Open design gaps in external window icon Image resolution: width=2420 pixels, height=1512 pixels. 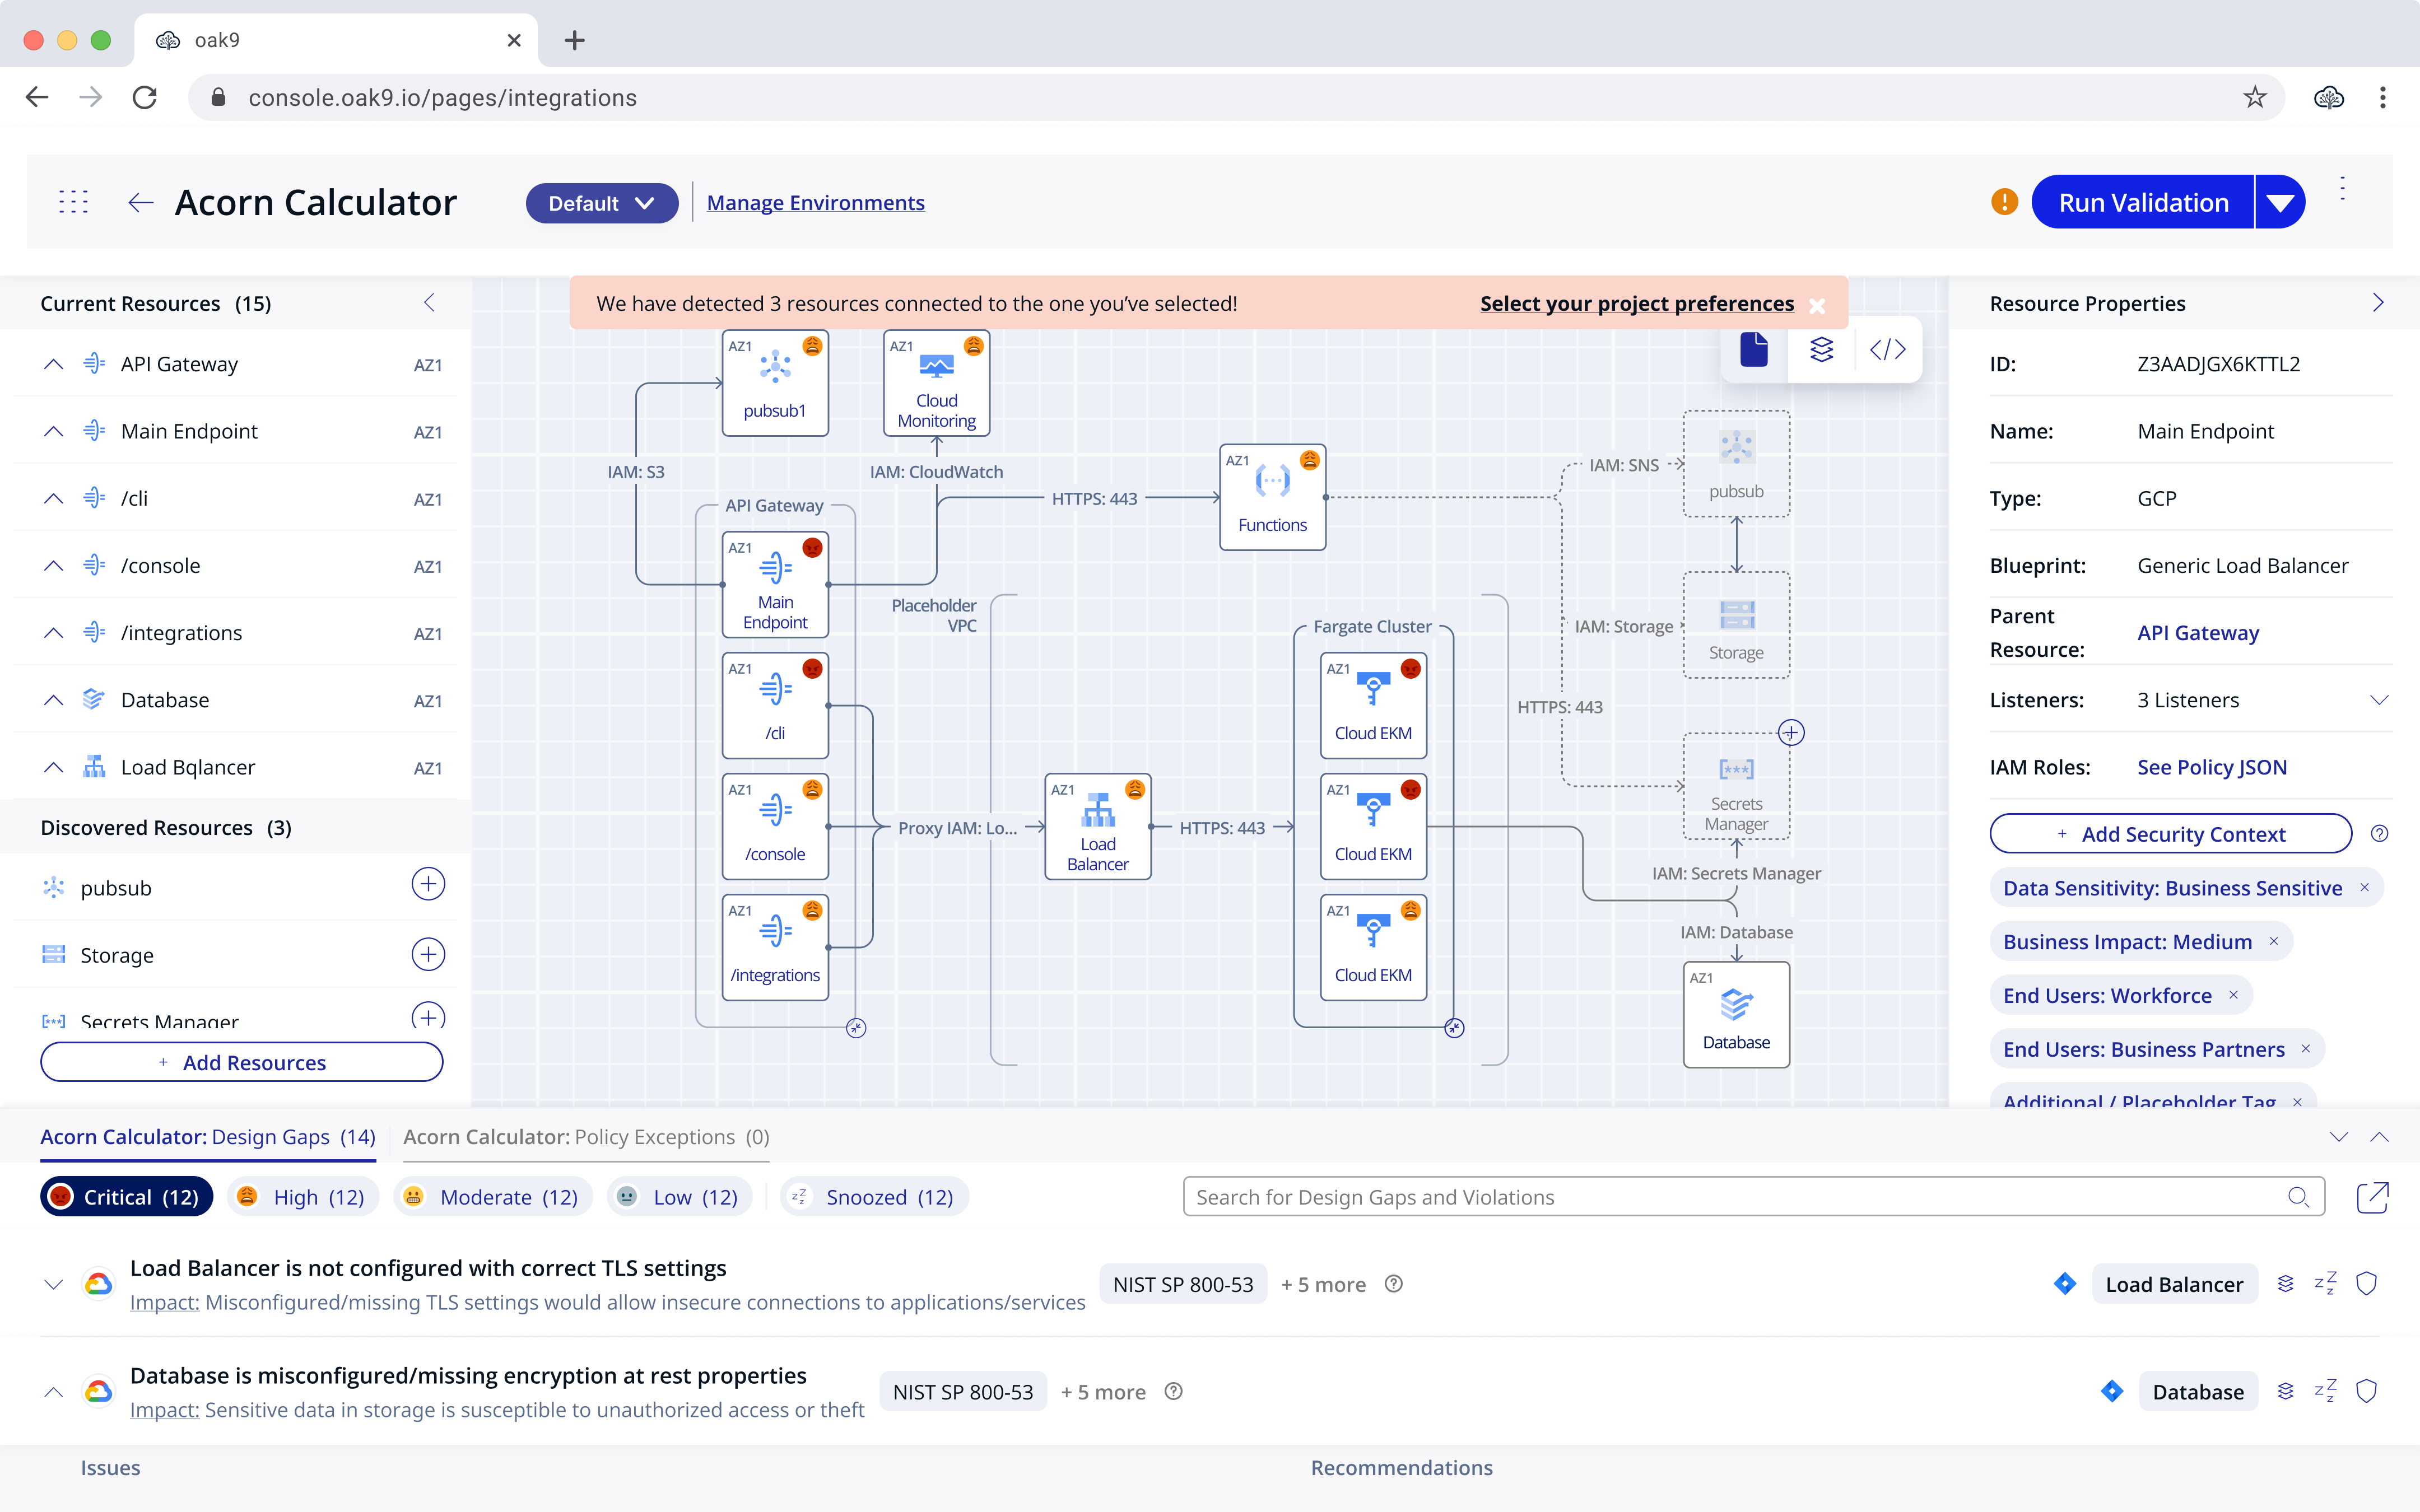(2372, 1197)
